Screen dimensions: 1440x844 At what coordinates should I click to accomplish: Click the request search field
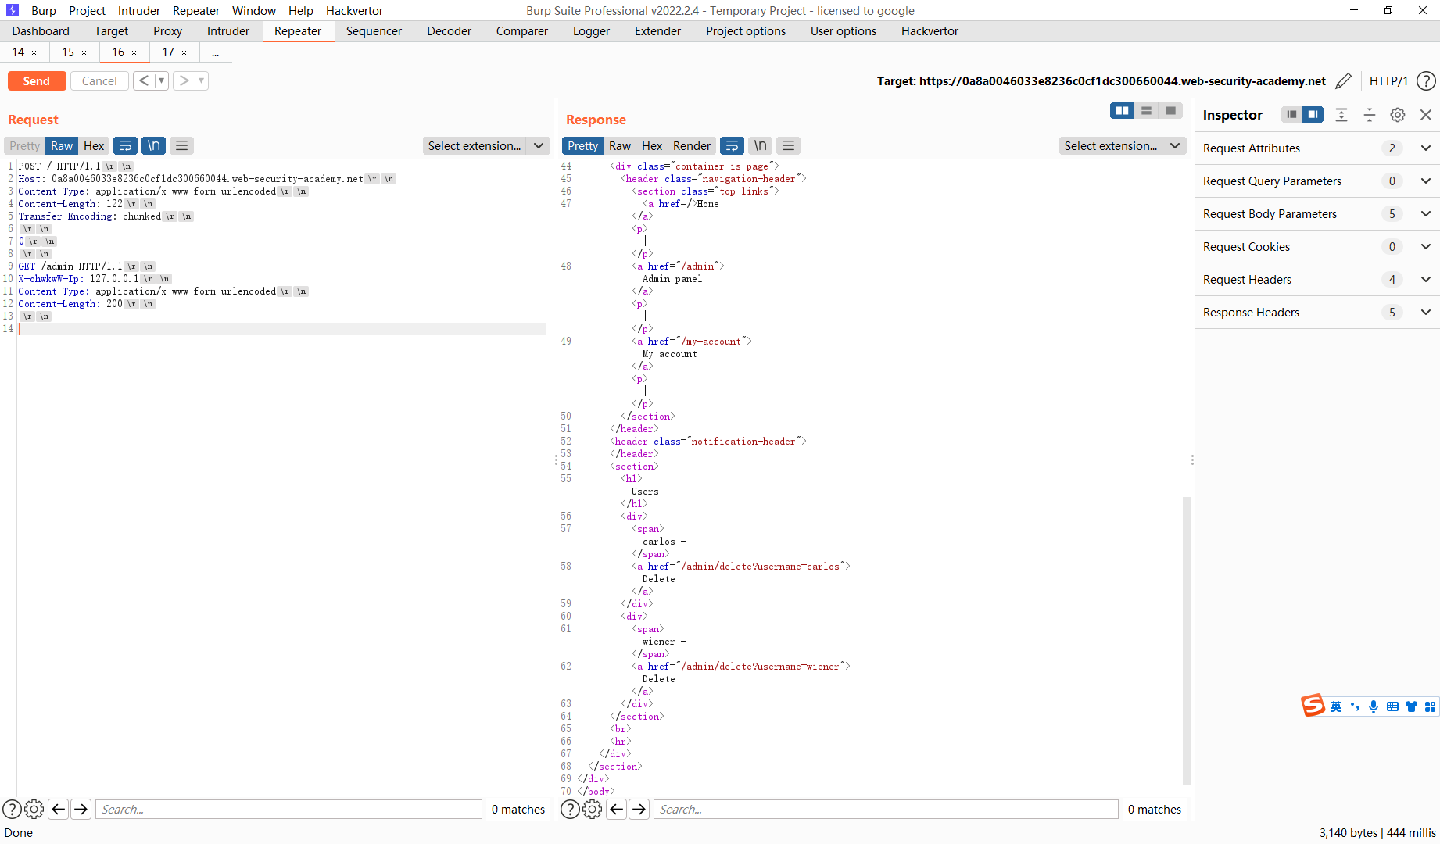pyautogui.click(x=288, y=810)
